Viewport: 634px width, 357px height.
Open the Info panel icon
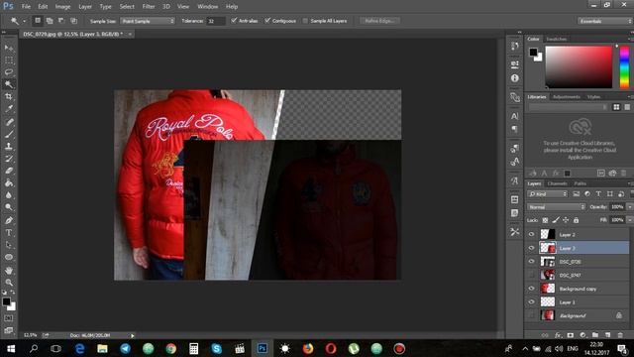pyautogui.click(x=514, y=78)
